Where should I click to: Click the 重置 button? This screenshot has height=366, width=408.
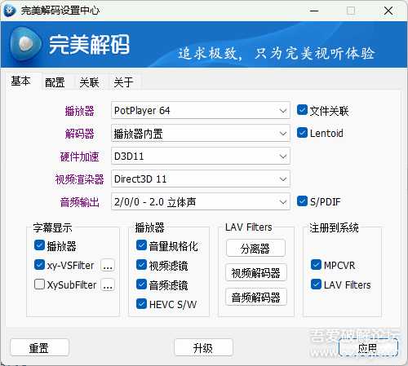coord(39,347)
